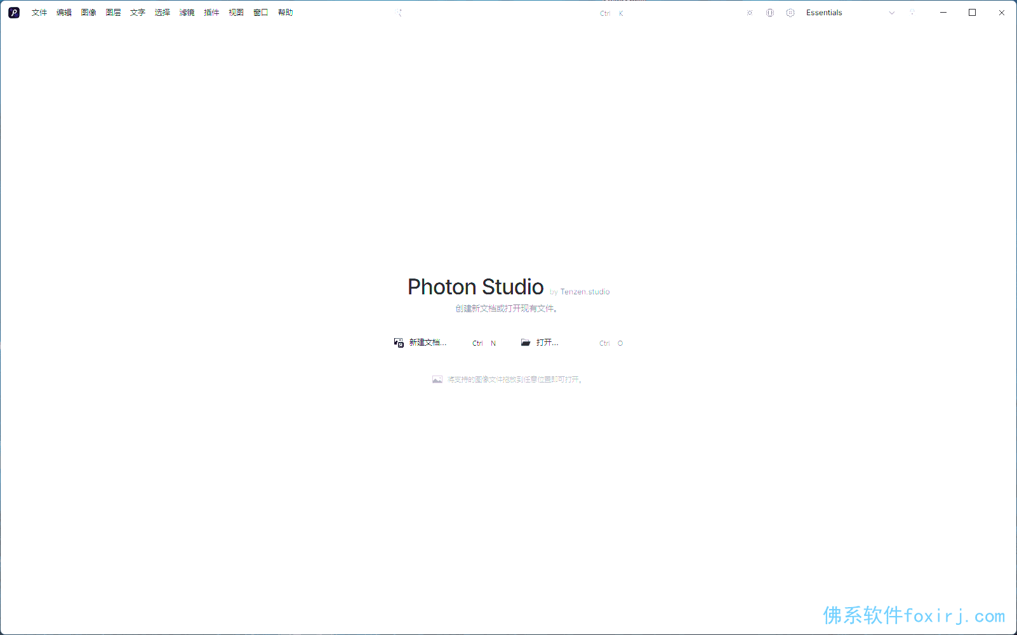Click the bracketed-square icon left of Essentials
Image resolution: width=1017 pixels, height=635 pixels.
(x=750, y=13)
